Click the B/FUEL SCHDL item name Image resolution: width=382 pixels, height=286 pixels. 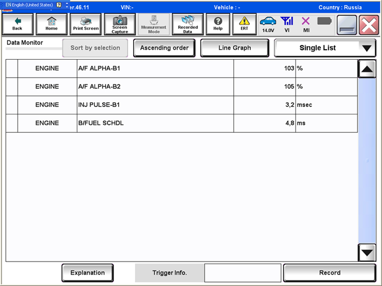(x=101, y=123)
